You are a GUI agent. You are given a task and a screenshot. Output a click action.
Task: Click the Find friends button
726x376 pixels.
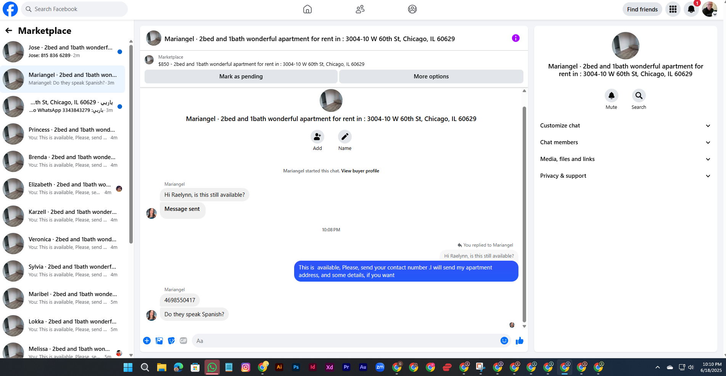[642, 9]
